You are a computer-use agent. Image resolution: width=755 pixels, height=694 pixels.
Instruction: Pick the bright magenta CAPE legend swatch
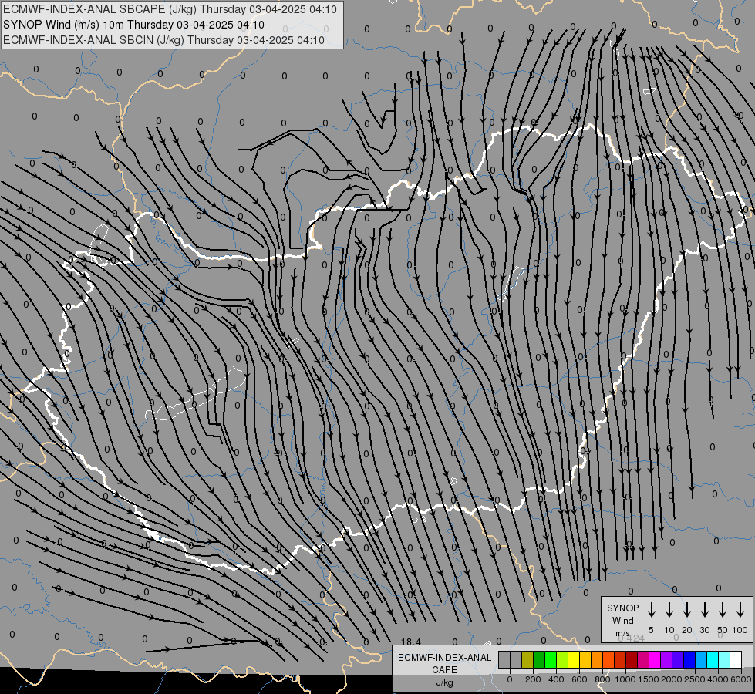[x=655, y=659]
